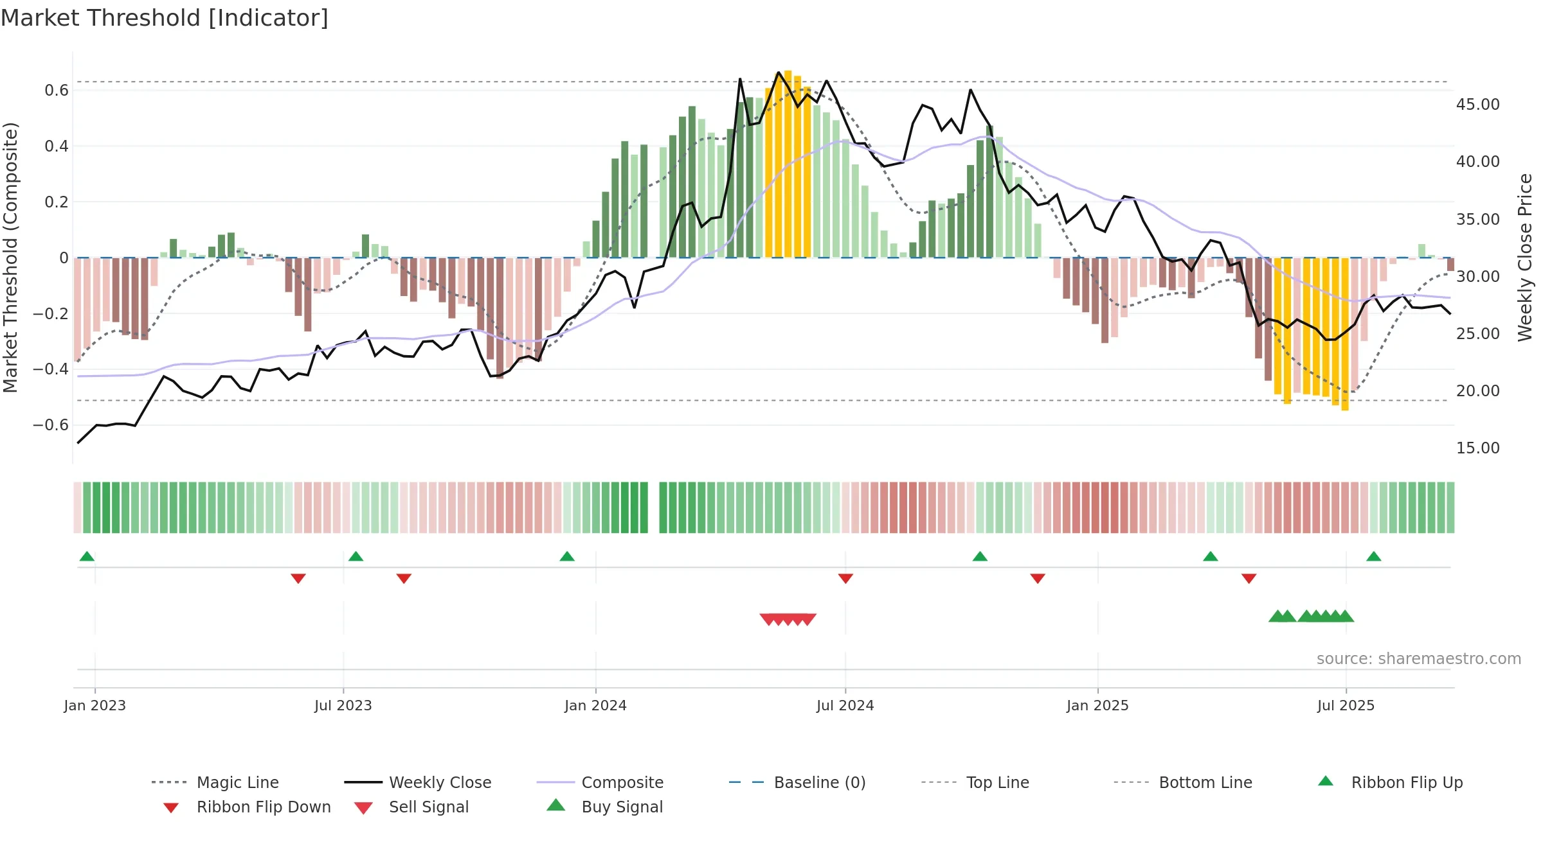The width and height of the screenshot is (1543, 867).
Task: Click the green triangle icon in Buy Signal legend
Action: (x=556, y=805)
